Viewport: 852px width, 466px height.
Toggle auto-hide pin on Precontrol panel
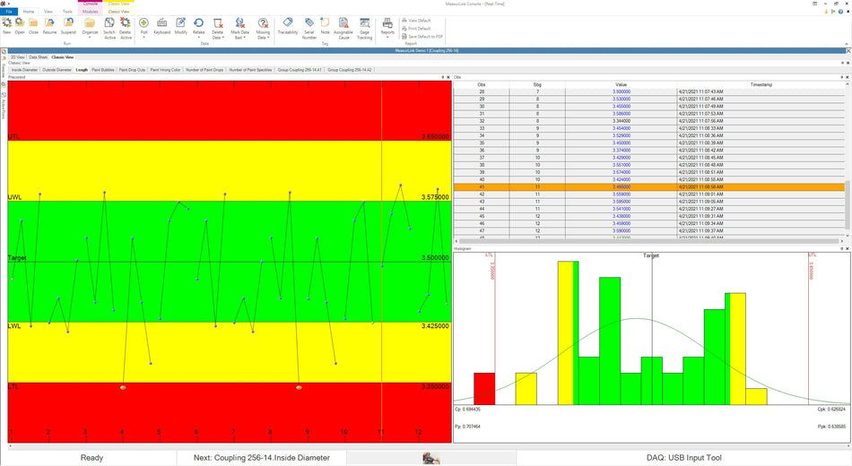(444, 77)
